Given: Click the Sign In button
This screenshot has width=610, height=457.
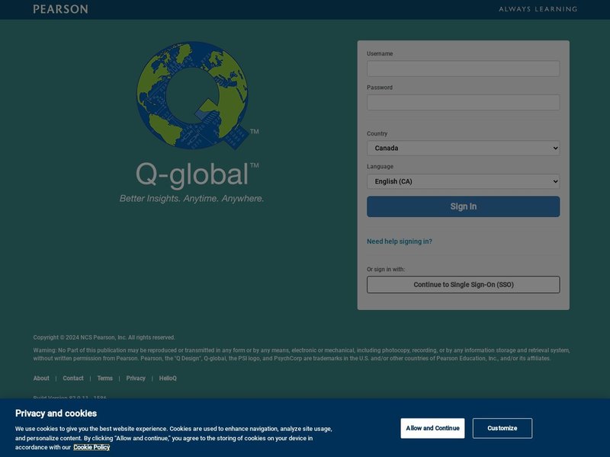Looking at the screenshot, I should coord(463,206).
